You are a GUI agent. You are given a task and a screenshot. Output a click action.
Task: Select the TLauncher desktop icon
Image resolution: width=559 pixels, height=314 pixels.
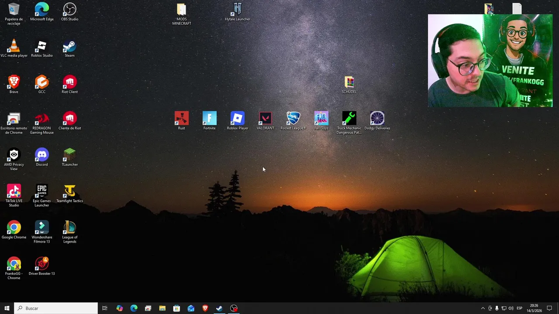(69, 157)
